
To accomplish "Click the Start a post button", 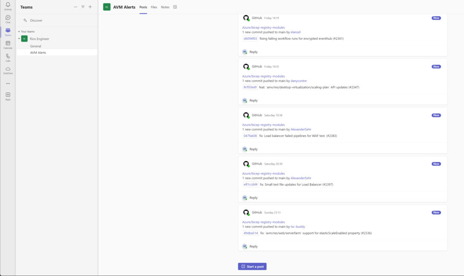I will [252, 266].
